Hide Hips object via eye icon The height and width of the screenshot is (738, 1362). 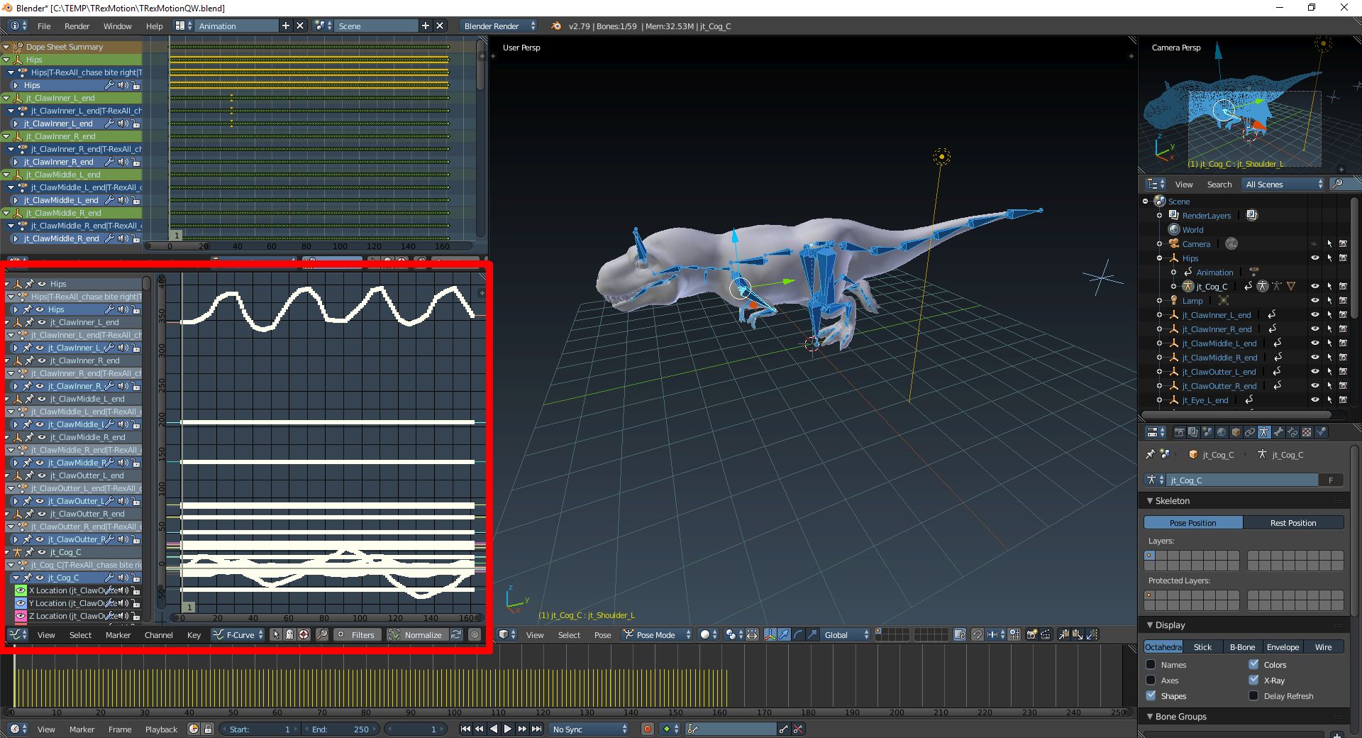point(1314,258)
